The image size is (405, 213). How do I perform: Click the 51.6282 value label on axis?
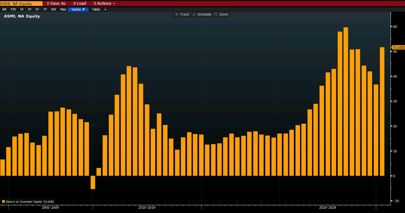click(x=399, y=47)
